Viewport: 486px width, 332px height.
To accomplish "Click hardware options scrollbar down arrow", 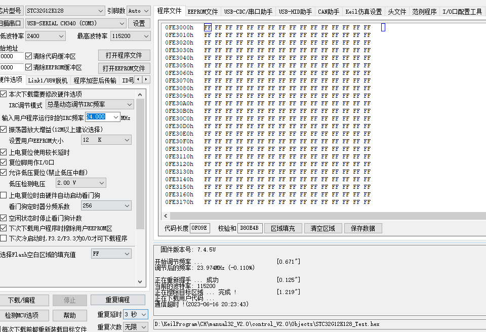I will [x=140, y=282].
